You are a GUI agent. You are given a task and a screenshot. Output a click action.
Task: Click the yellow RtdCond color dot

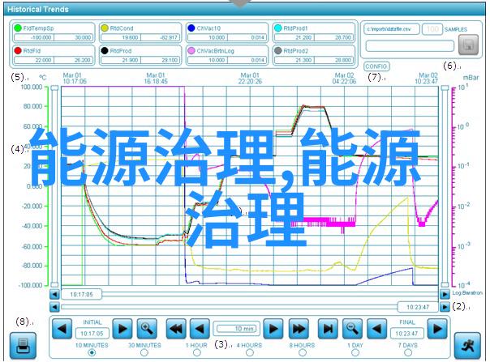(x=105, y=28)
